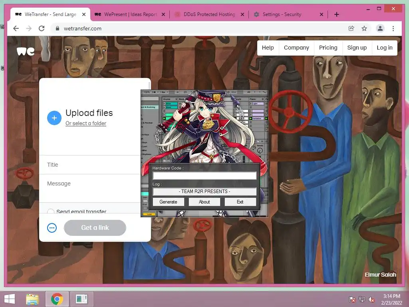Screen dimensions: 409x307
Task: Click the muted volume tray icon
Action: pos(371,299)
